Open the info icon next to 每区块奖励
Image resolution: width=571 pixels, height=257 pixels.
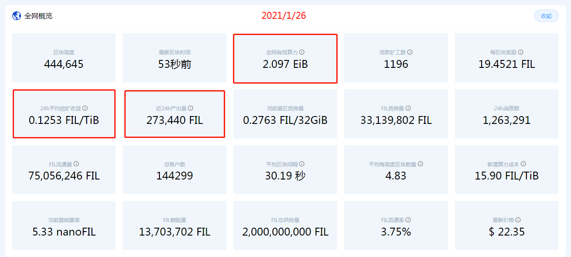coord(521,52)
